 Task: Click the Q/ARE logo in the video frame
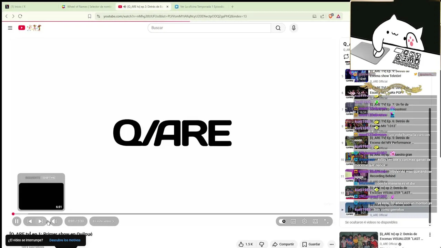172,133
